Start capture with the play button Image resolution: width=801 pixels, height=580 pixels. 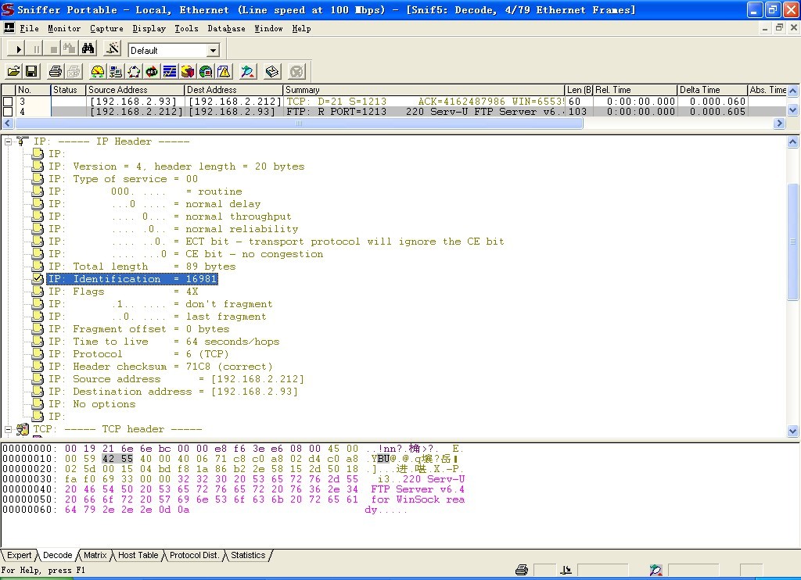(18, 49)
